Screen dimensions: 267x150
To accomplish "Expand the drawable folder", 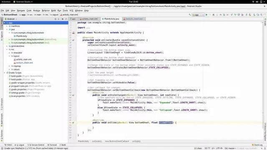I will (9, 53).
